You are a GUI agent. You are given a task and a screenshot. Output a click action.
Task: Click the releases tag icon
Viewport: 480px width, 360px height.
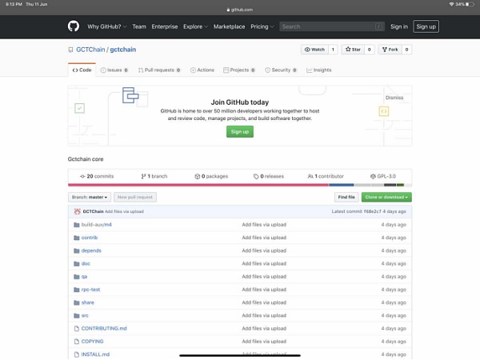pyautogui.click(x=256, y=176)
